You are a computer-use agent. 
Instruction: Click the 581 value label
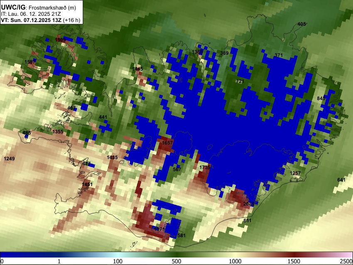(181, 236)
